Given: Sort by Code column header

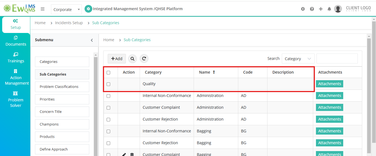Looking at the screenshot, I should click(248, 72).
